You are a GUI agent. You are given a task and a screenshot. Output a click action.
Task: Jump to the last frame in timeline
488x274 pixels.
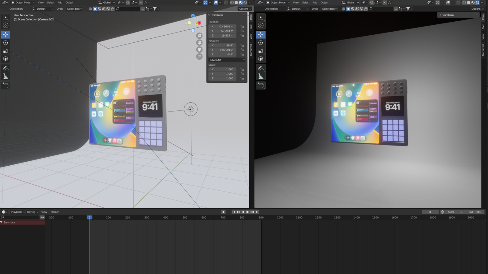click(257, 212)
